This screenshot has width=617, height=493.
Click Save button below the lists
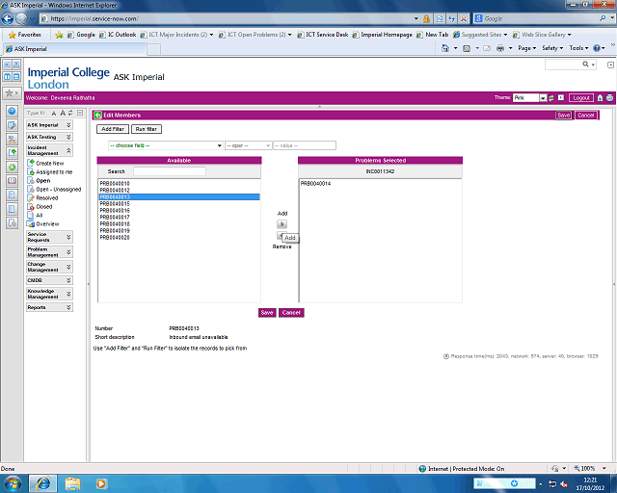[267, 313]
